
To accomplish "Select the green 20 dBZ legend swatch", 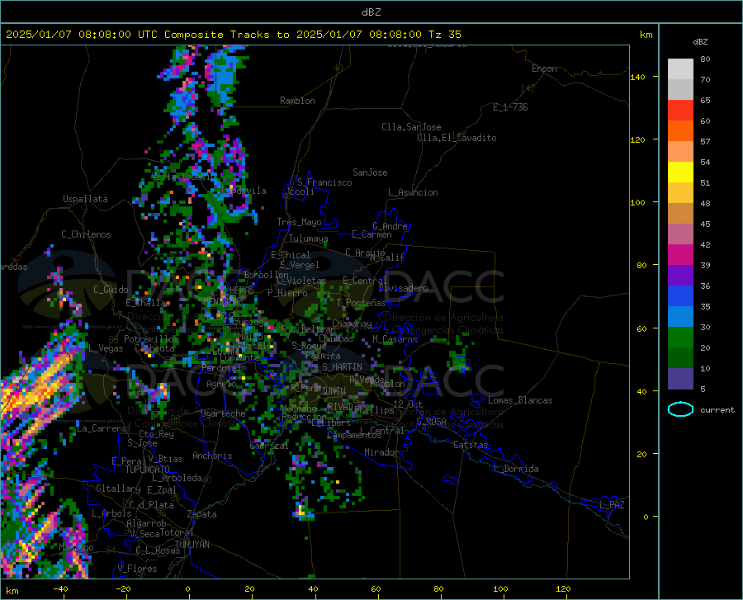I will (680, 338).
